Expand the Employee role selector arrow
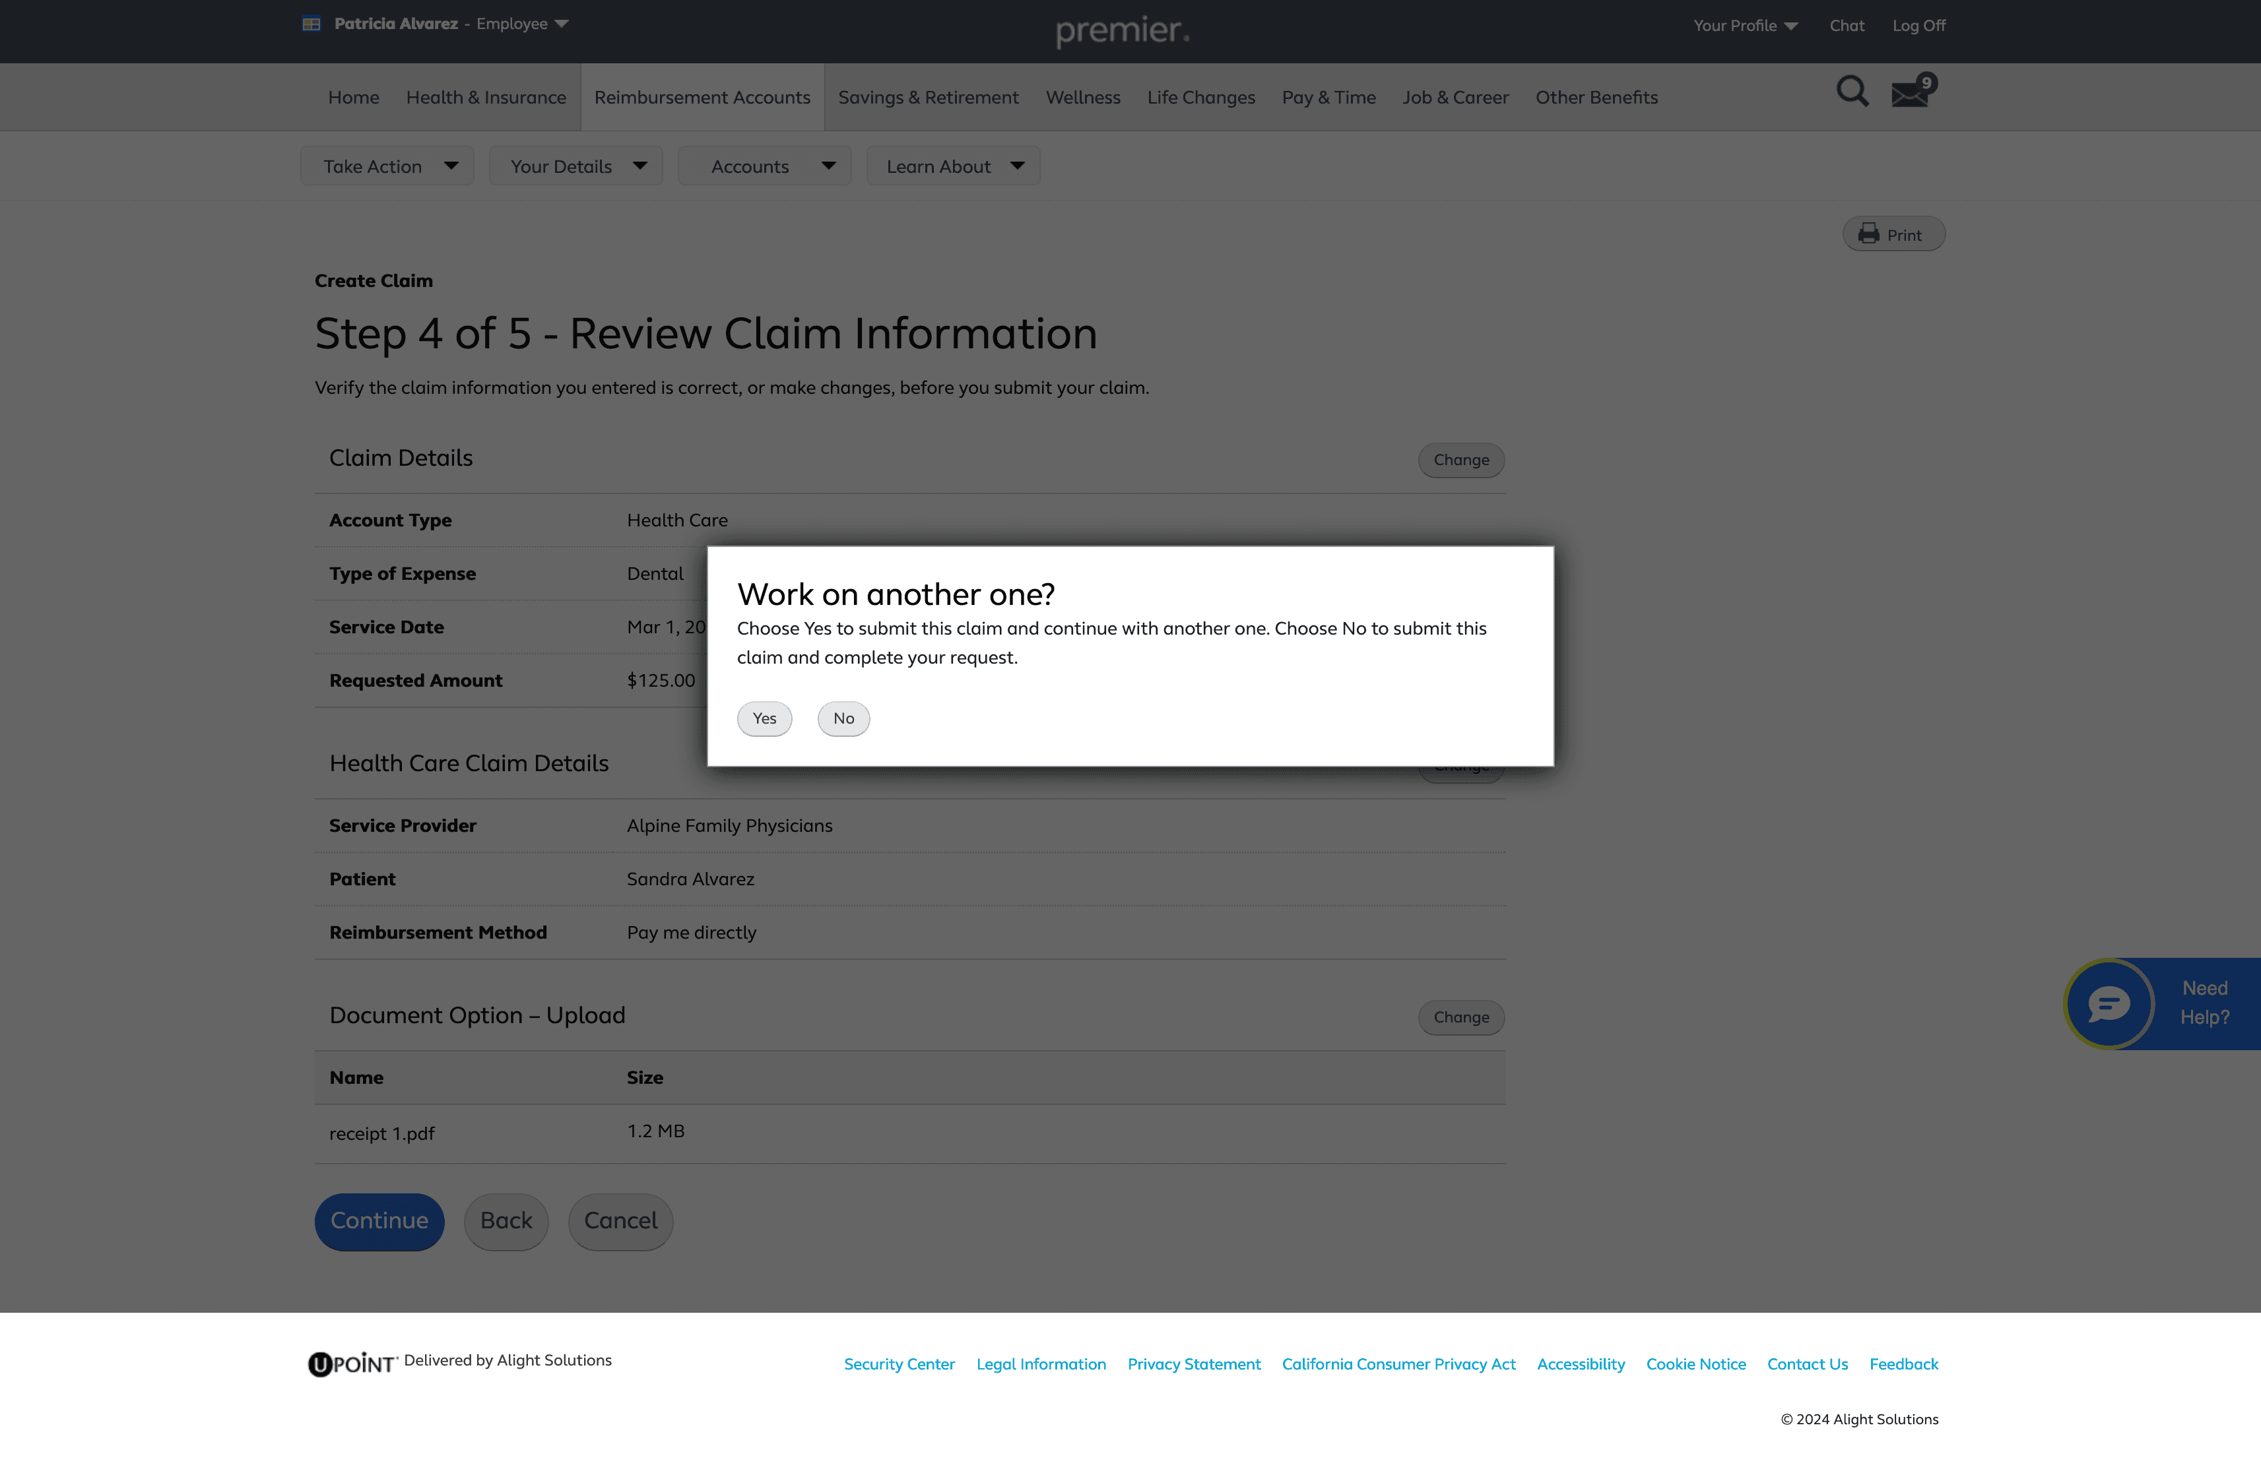The height and width of the screenshot is (1475, 2261). tap(562, 24)
